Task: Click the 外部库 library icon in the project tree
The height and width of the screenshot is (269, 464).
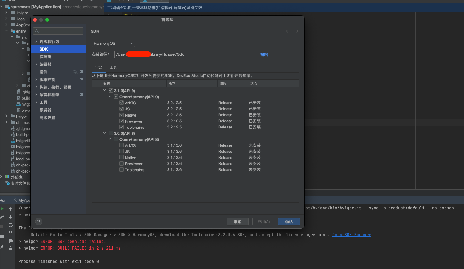Action: 7,177
